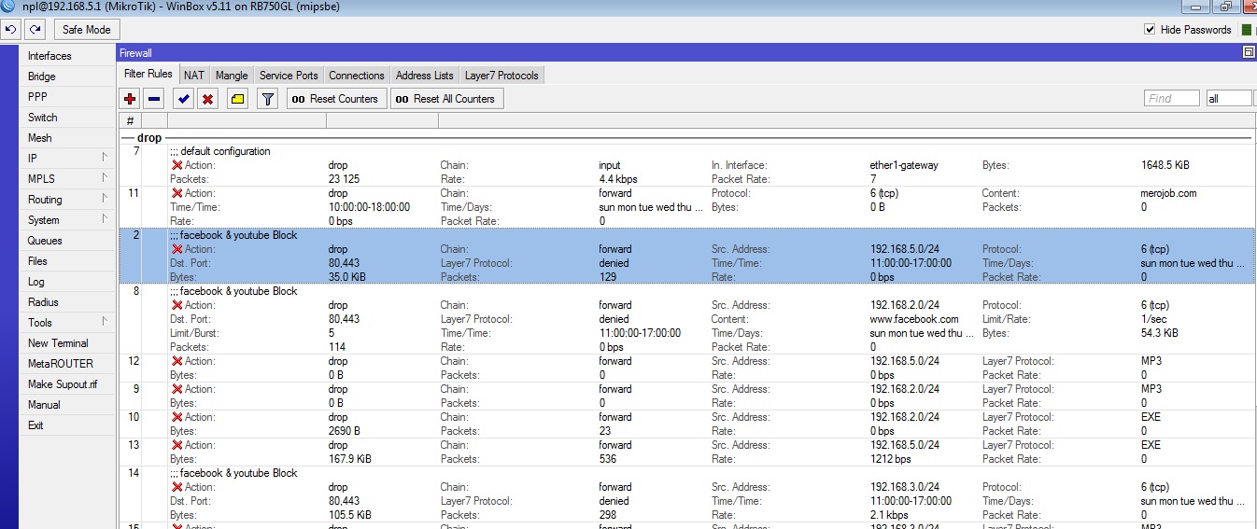Screen dimensions: 1257x529
Task: Toggle Safe Mode
Action: pos(86,30)
